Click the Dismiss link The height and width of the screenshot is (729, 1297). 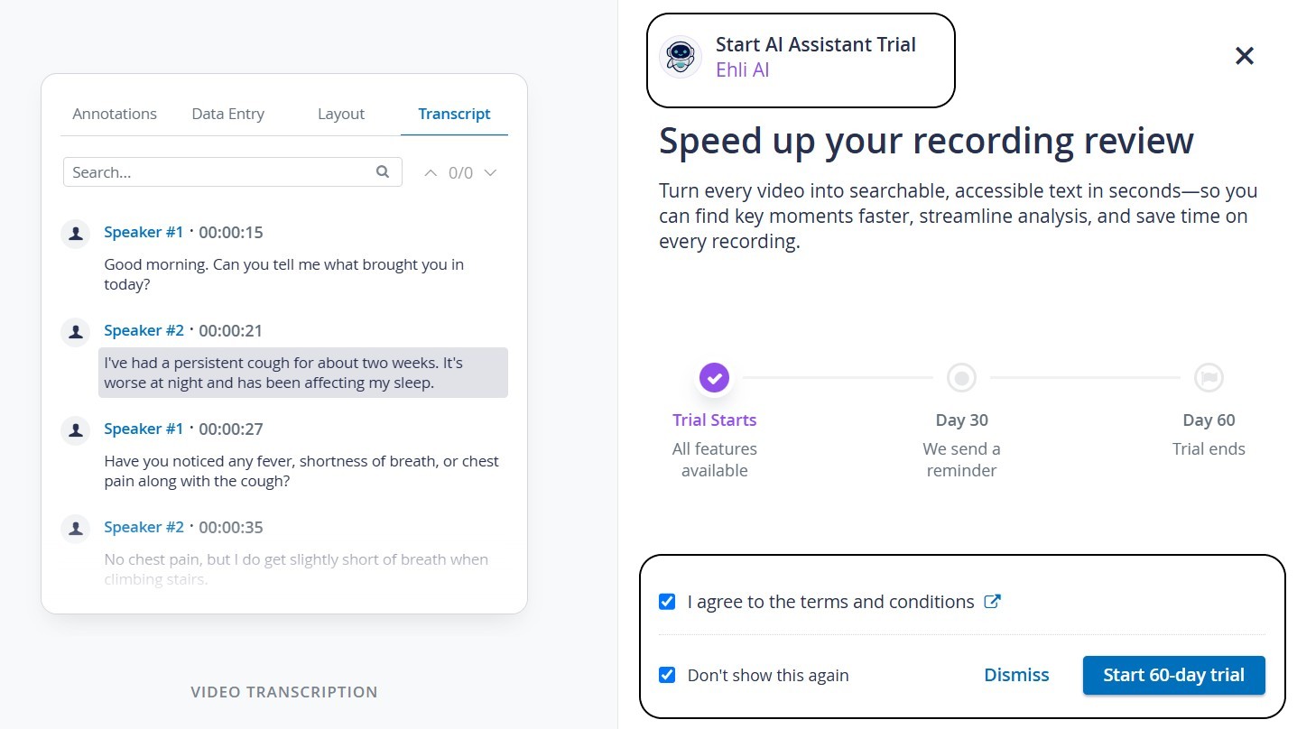pos(1016,675)
